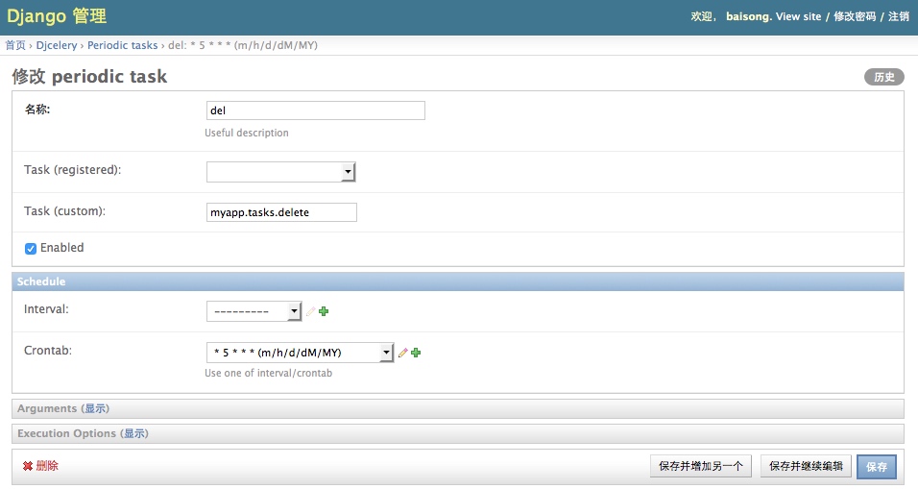Viewport: 918px width, 489px height.
Task: Click the green plus icon beside Interval
Action: click(x=324, y=311)
